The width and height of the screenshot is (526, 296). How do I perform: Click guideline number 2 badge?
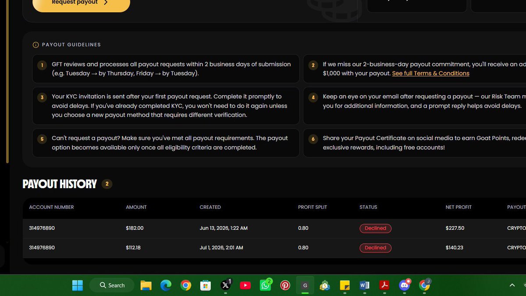point(313,65)
